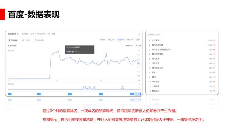Click the 100% growth value
This screenshot has height=140, width=230.
click(x=210, y=45)
